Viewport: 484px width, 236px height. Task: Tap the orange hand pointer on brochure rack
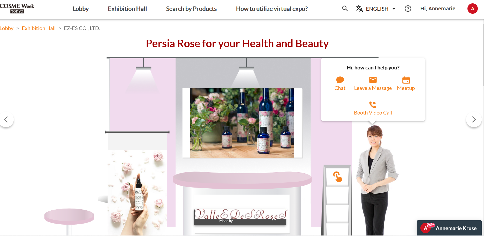click(337, 177)
